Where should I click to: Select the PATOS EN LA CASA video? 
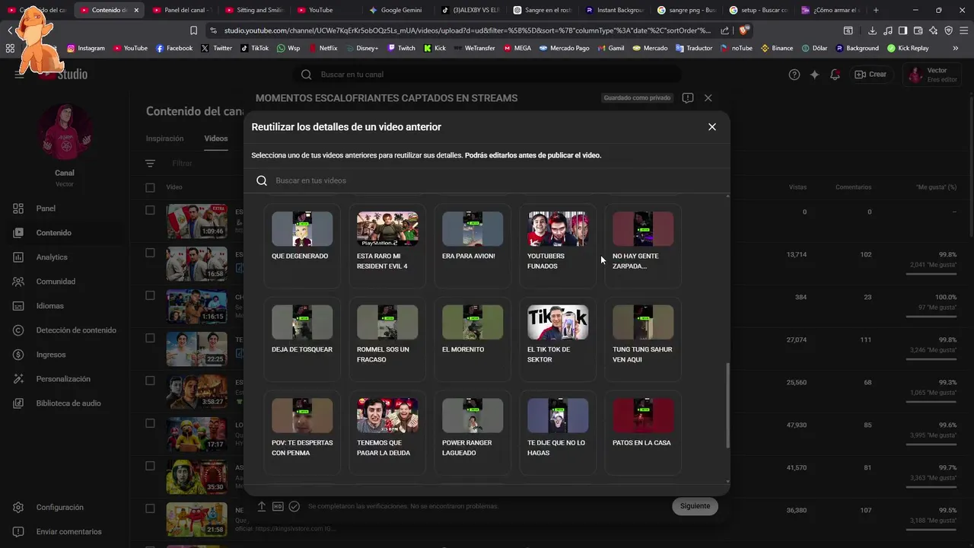coord(643,432)
